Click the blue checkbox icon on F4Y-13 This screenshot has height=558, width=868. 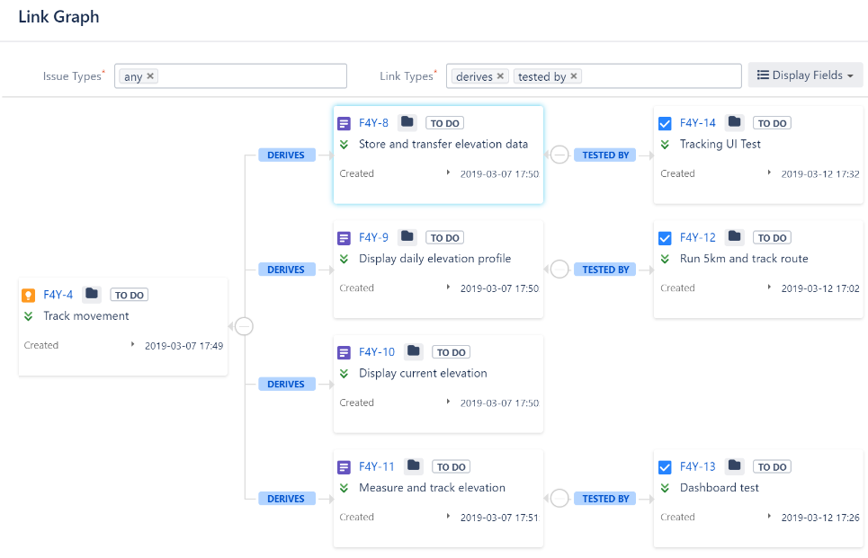665,467
